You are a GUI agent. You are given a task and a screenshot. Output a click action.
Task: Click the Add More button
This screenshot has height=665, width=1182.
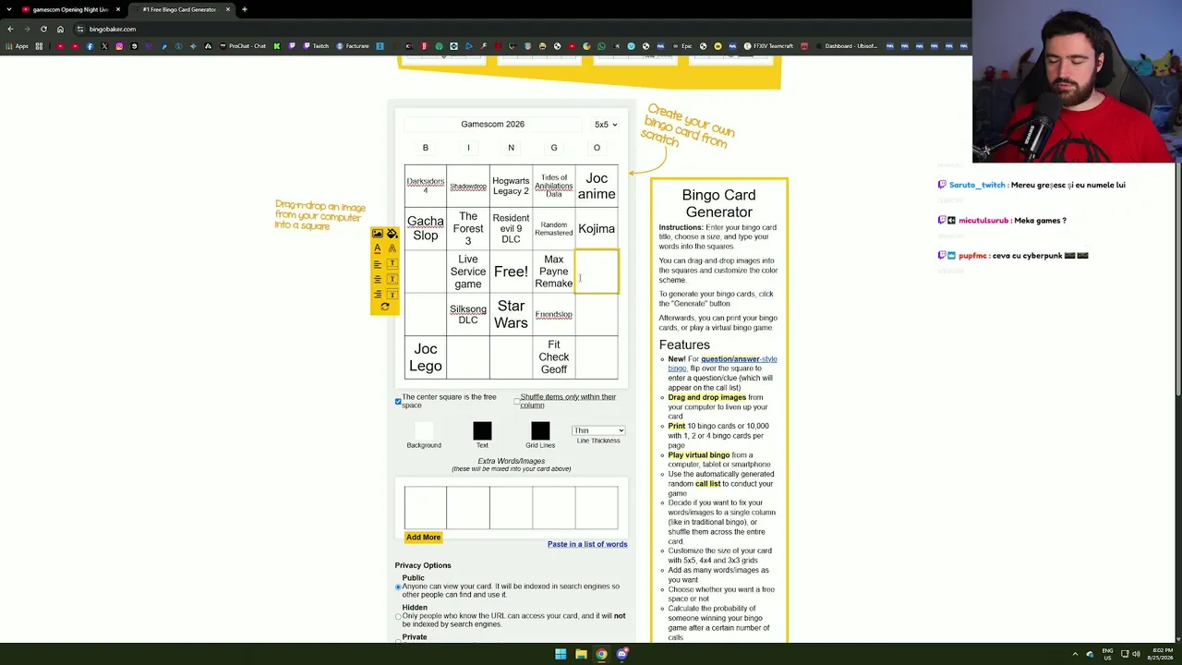(x=423, y=538)
